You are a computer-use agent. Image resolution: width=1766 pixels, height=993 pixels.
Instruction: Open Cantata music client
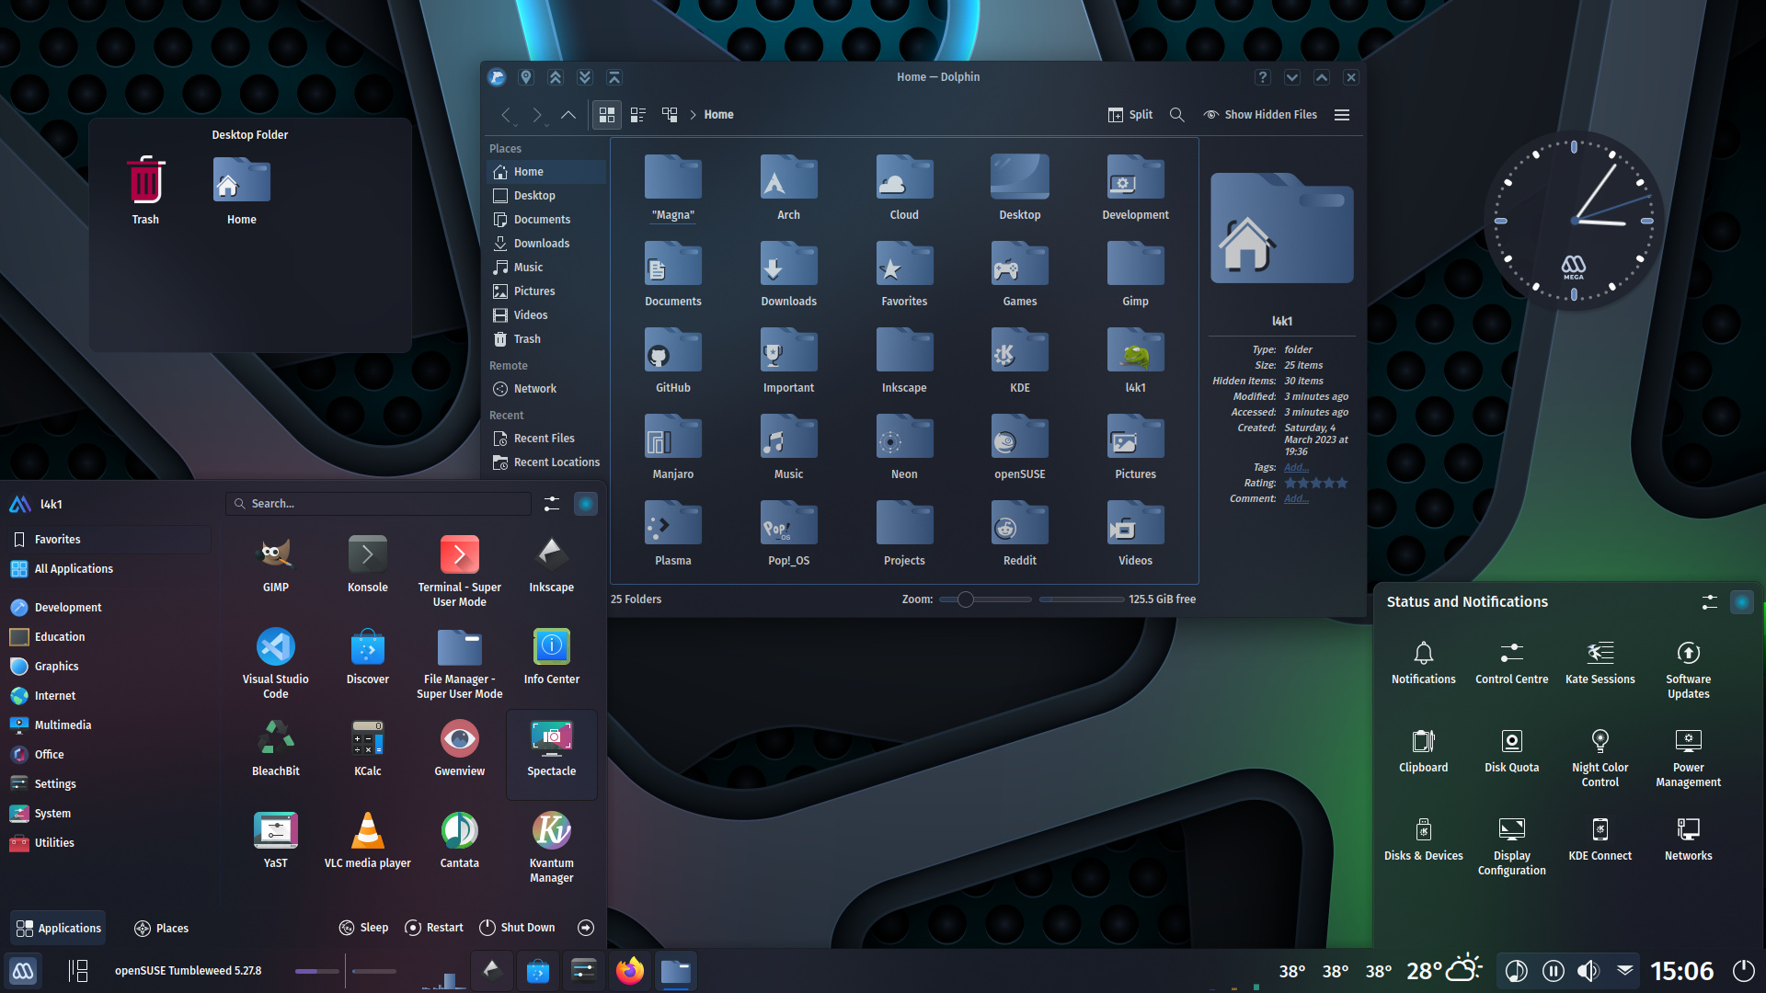coord(460,839)
